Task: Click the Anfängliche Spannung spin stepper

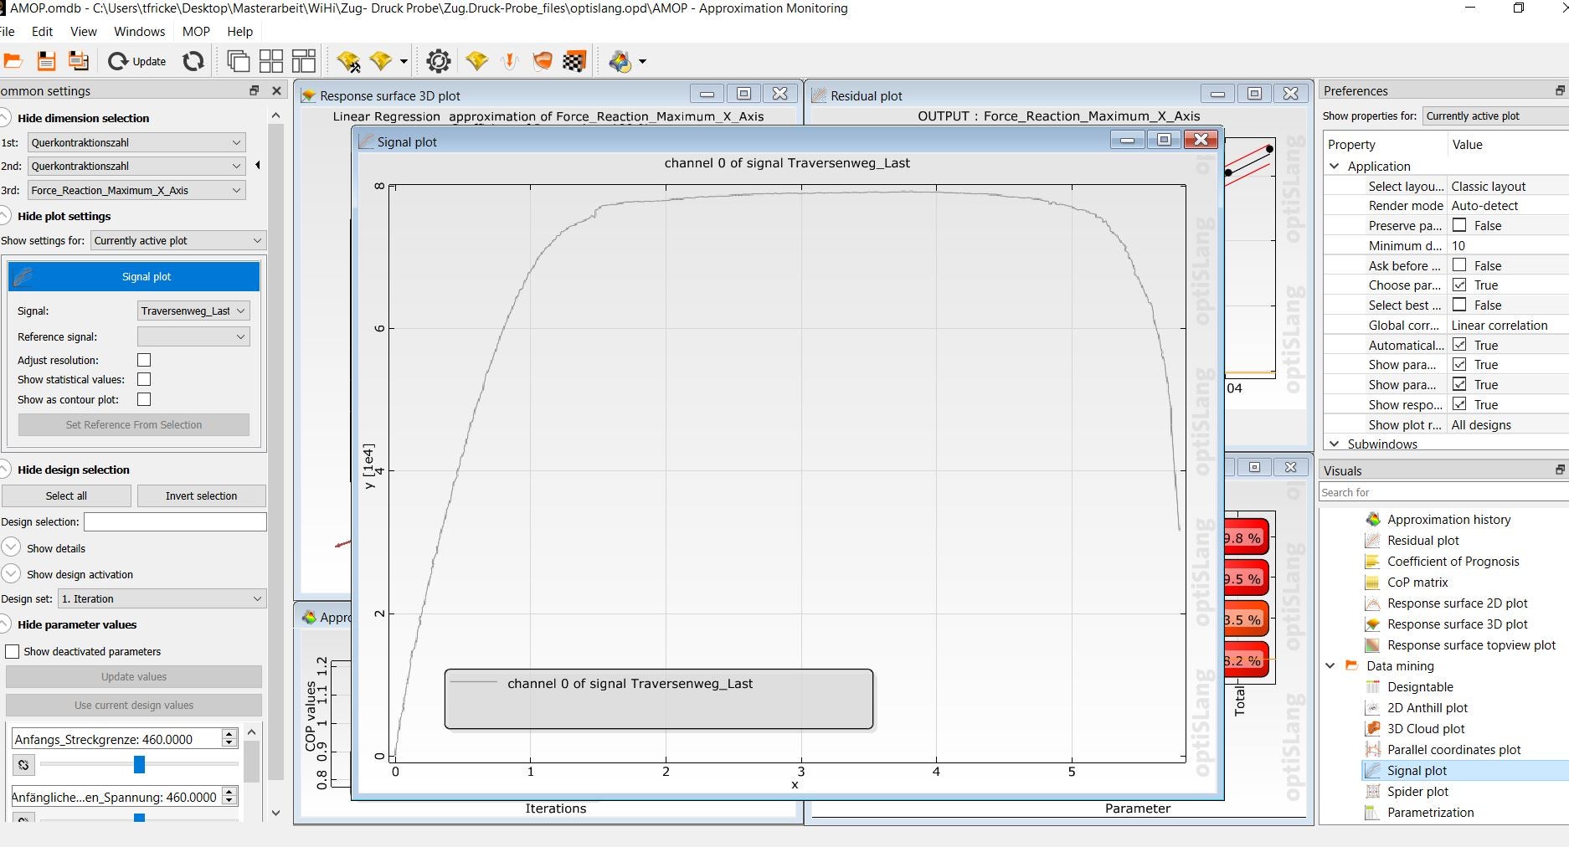Action: tap(229, 797)
